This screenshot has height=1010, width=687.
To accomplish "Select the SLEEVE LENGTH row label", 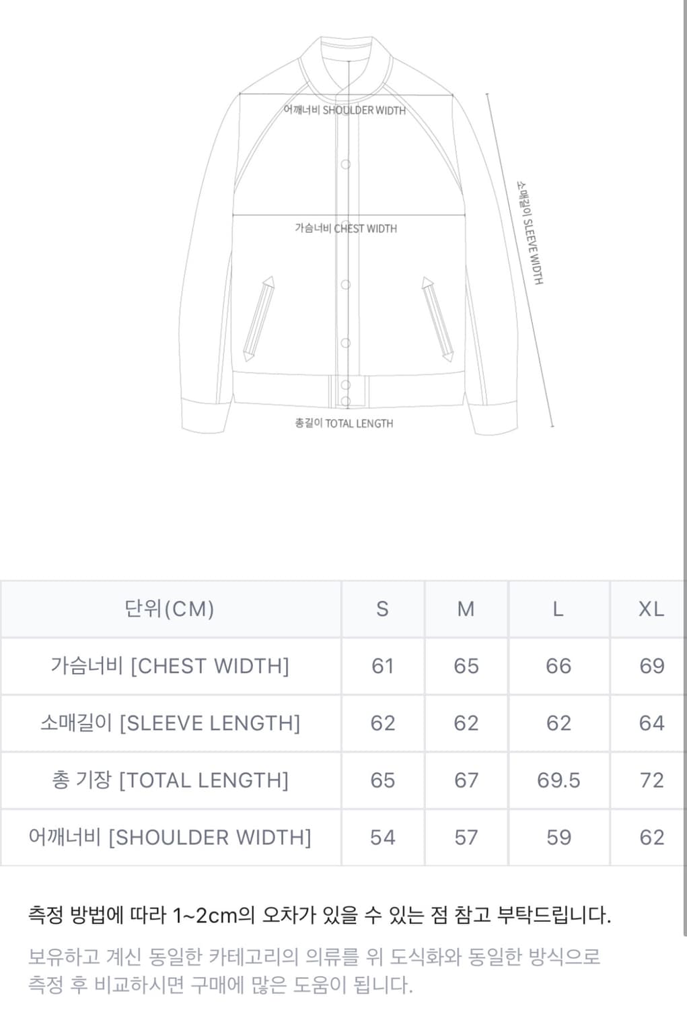I will [170, 723].
